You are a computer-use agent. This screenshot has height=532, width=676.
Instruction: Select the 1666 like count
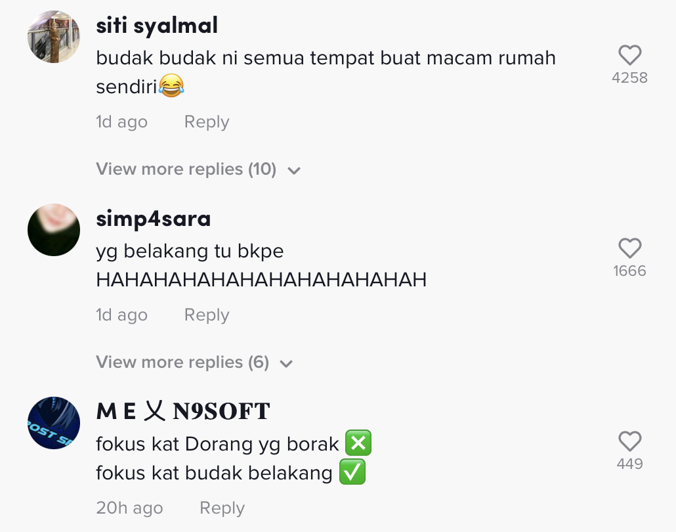tap(630, 271)
